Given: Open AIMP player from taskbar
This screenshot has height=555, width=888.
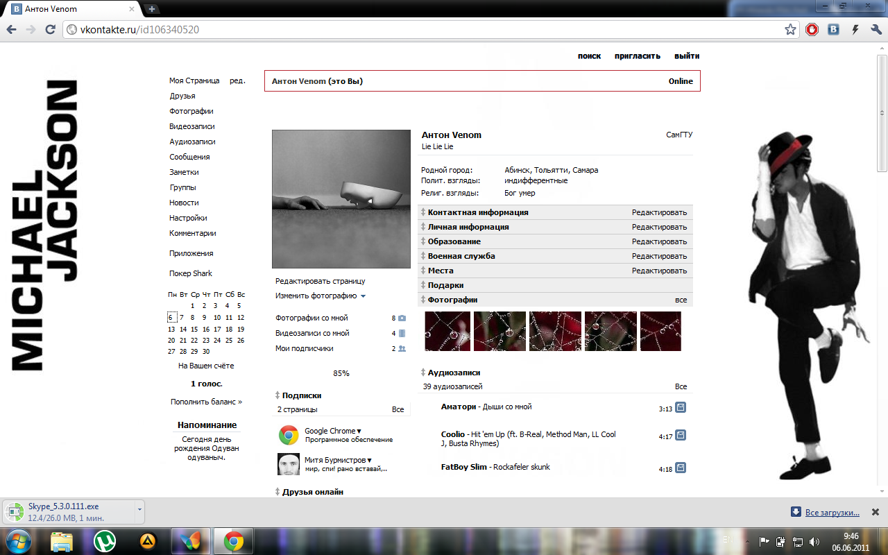Looking at the screenshot, I should point(148,540).
